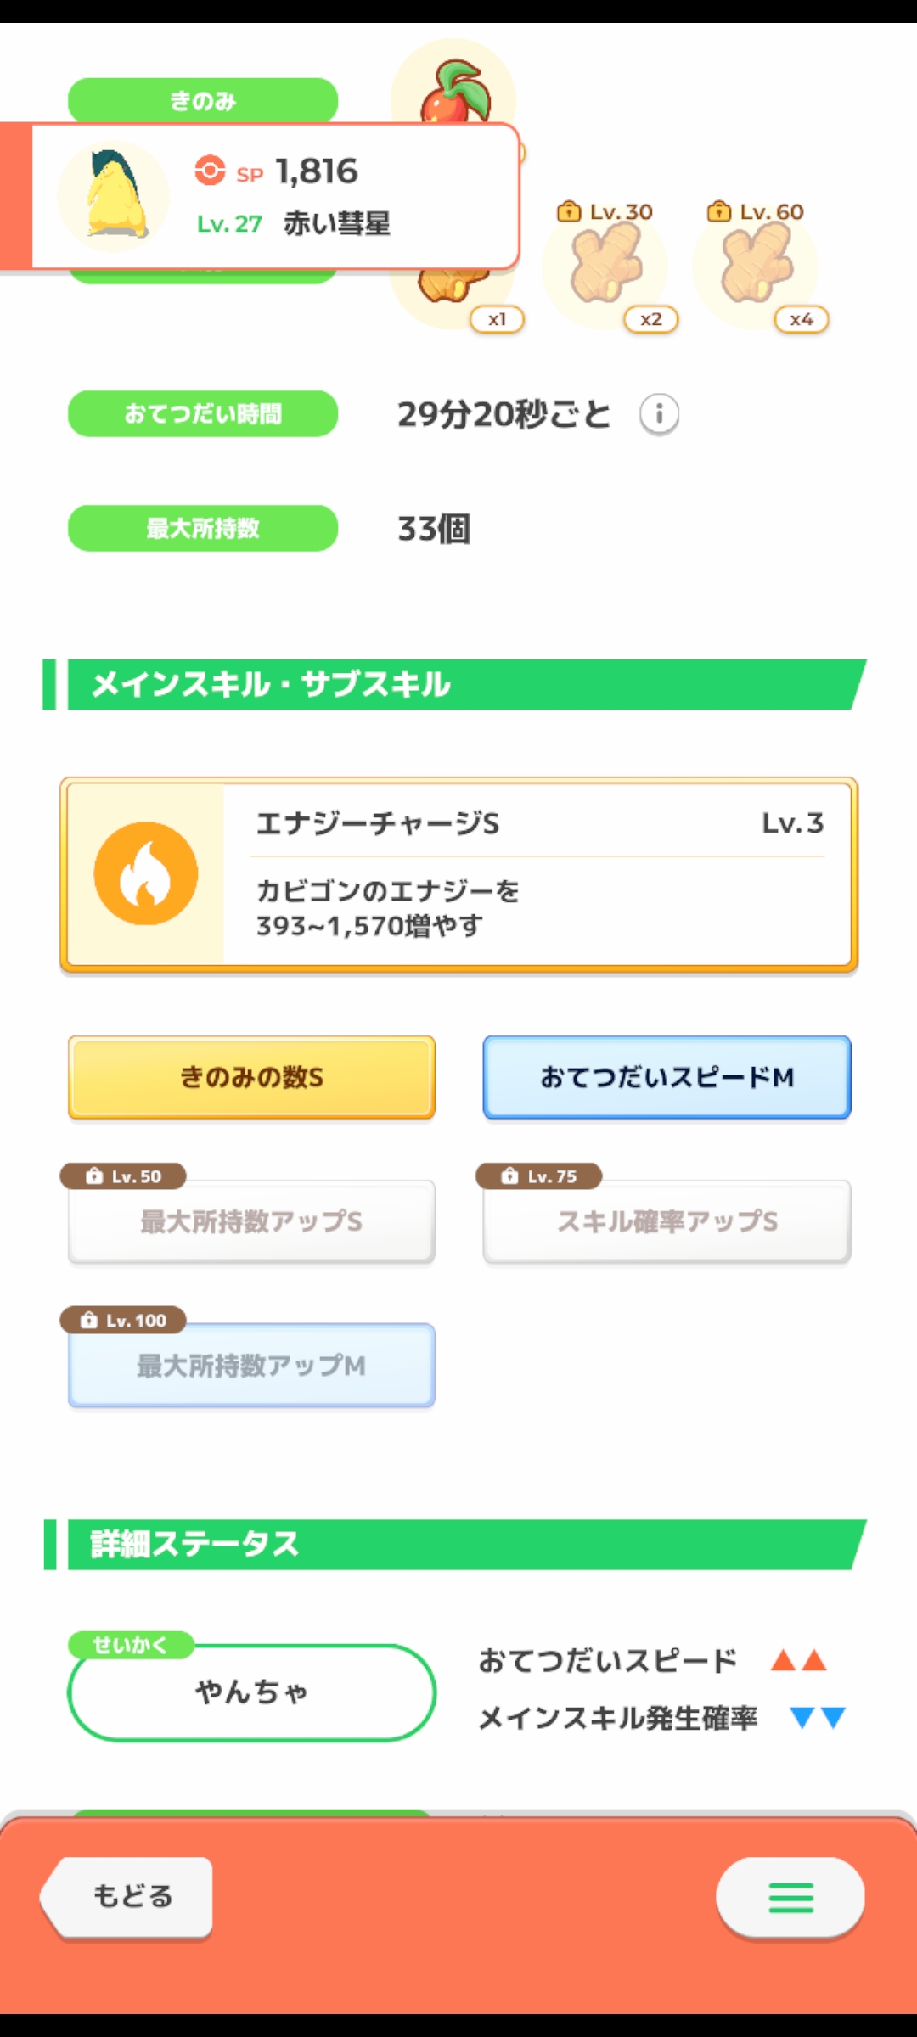Tap the red up arrows for おてつだいスピード
This screenshot has height=2037, width=917.
pos(798,1660)
